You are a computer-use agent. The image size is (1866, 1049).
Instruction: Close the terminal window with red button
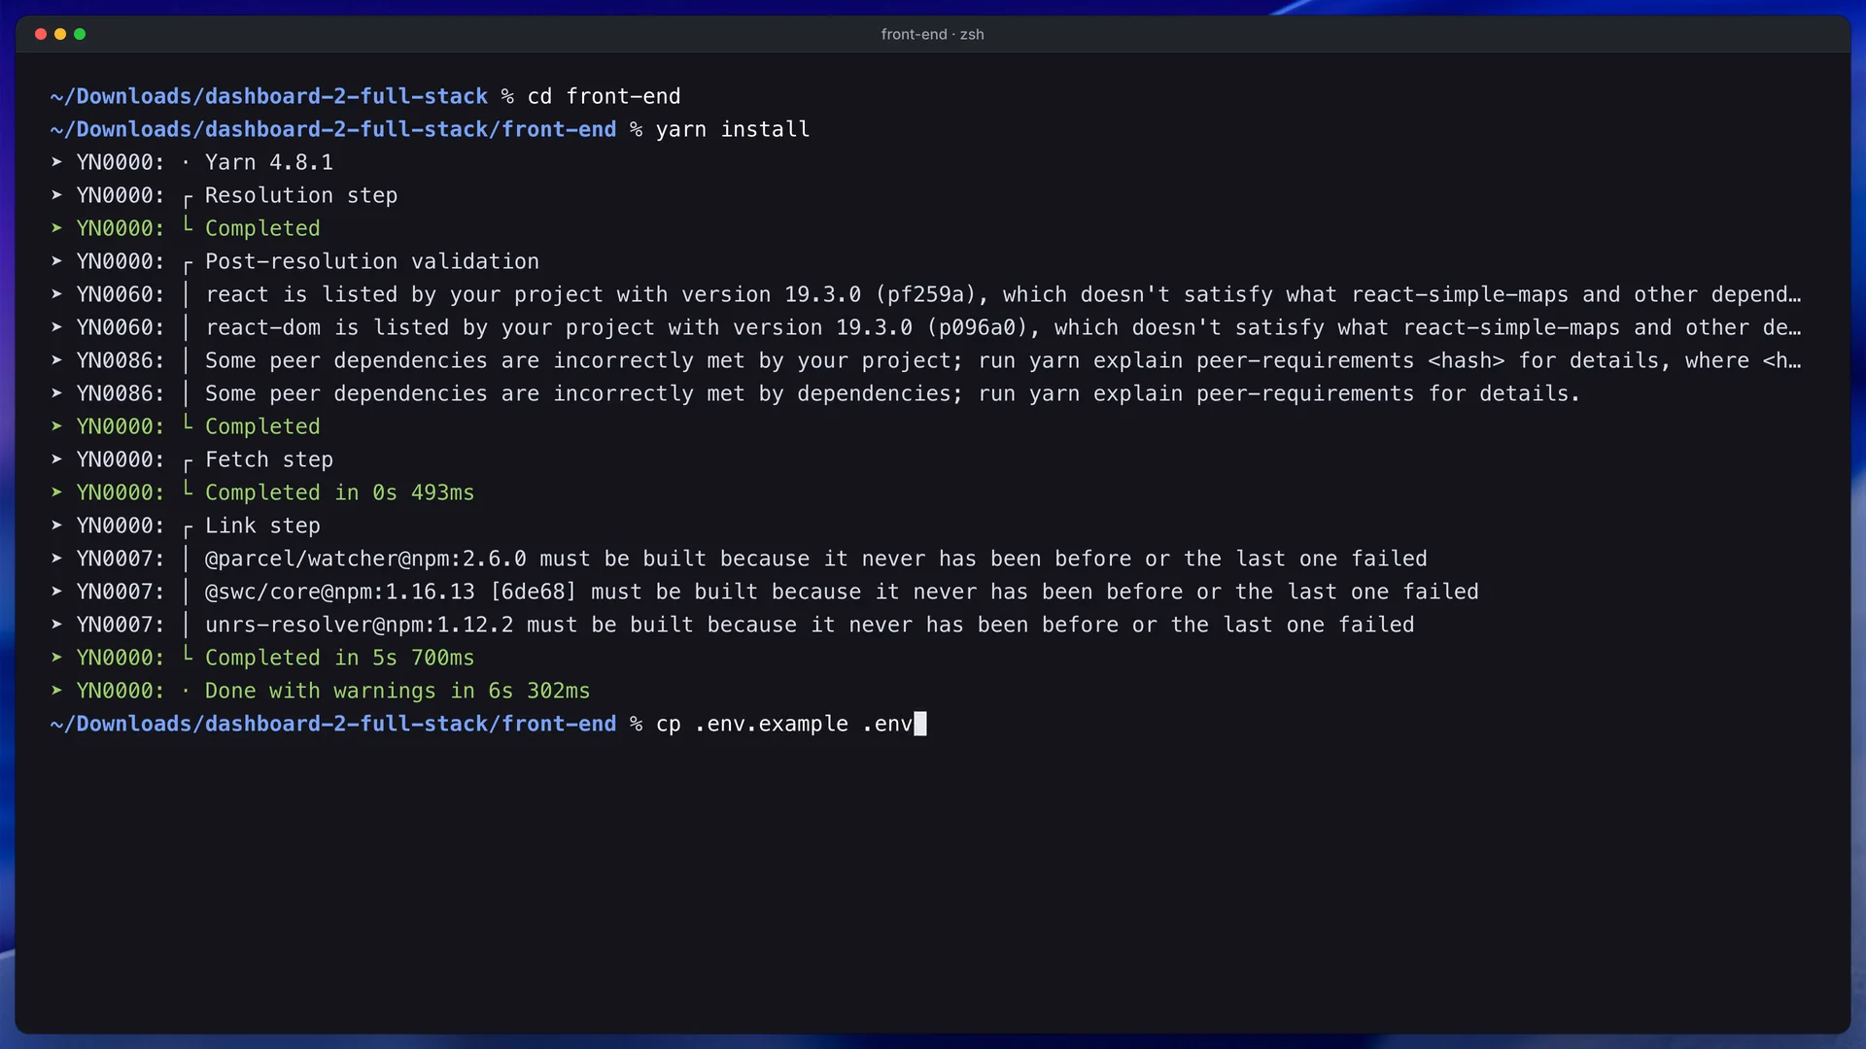coord(41,34)
